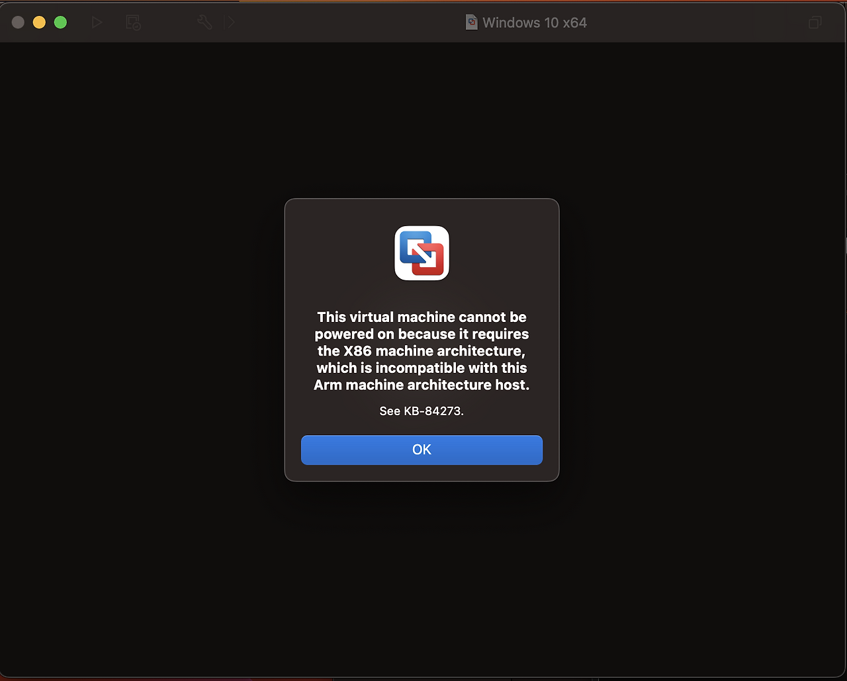
Task: Select the Windows 10 x64 title tab
Action: click(x=526, y=22)
